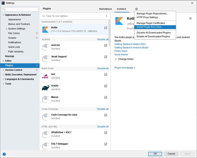This screenshot has height=158, width=197.
Task: Click Disable all for Build Tools
Action: [x=103, y=68]
